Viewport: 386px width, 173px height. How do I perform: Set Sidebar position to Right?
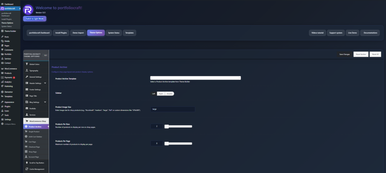(161, 93)
